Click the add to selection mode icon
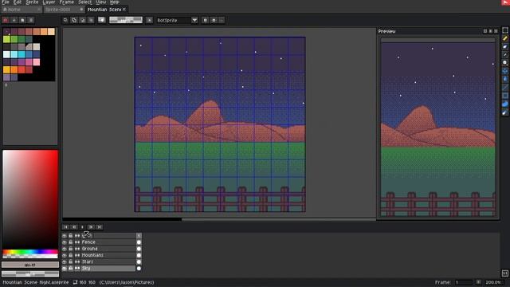 pos(74,20)
